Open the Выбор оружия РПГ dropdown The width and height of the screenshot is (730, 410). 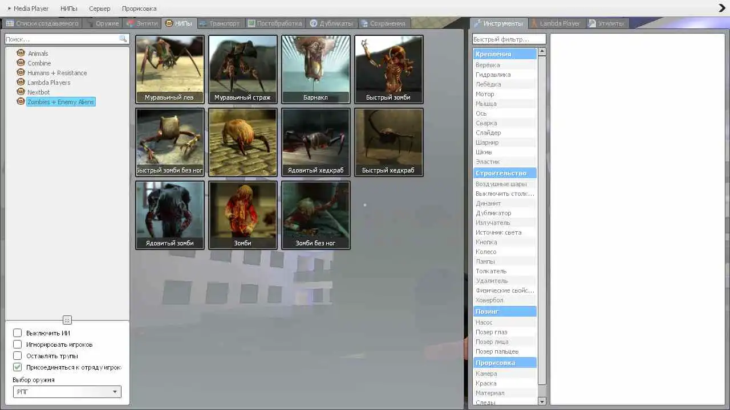tap(67, 392)
